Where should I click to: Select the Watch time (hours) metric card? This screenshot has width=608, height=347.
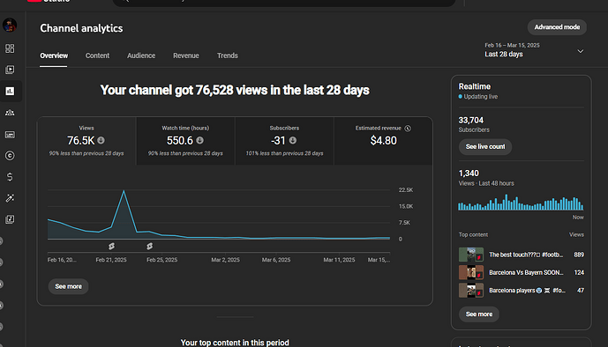[185, 141]
